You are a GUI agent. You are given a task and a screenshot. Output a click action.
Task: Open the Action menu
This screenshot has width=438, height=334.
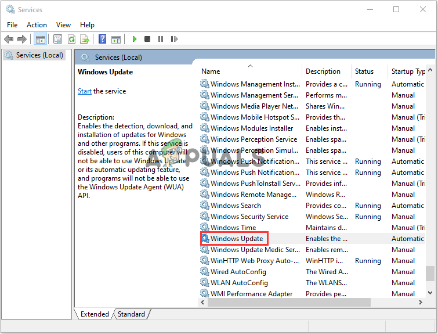pyautogui.click(x=37, y=25)
